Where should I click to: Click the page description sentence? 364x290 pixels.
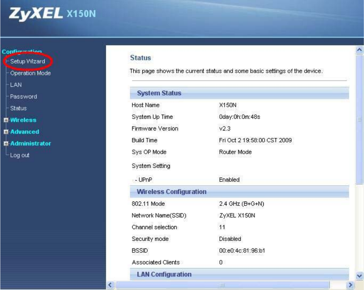tap(226, 71)
